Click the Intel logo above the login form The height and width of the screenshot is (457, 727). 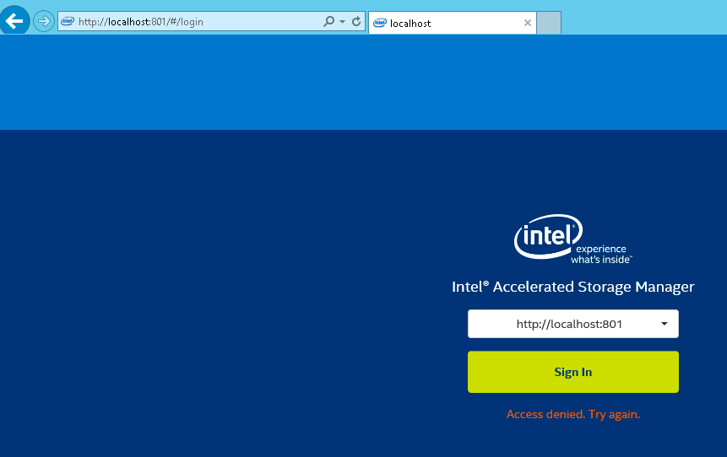pos(548,236)
